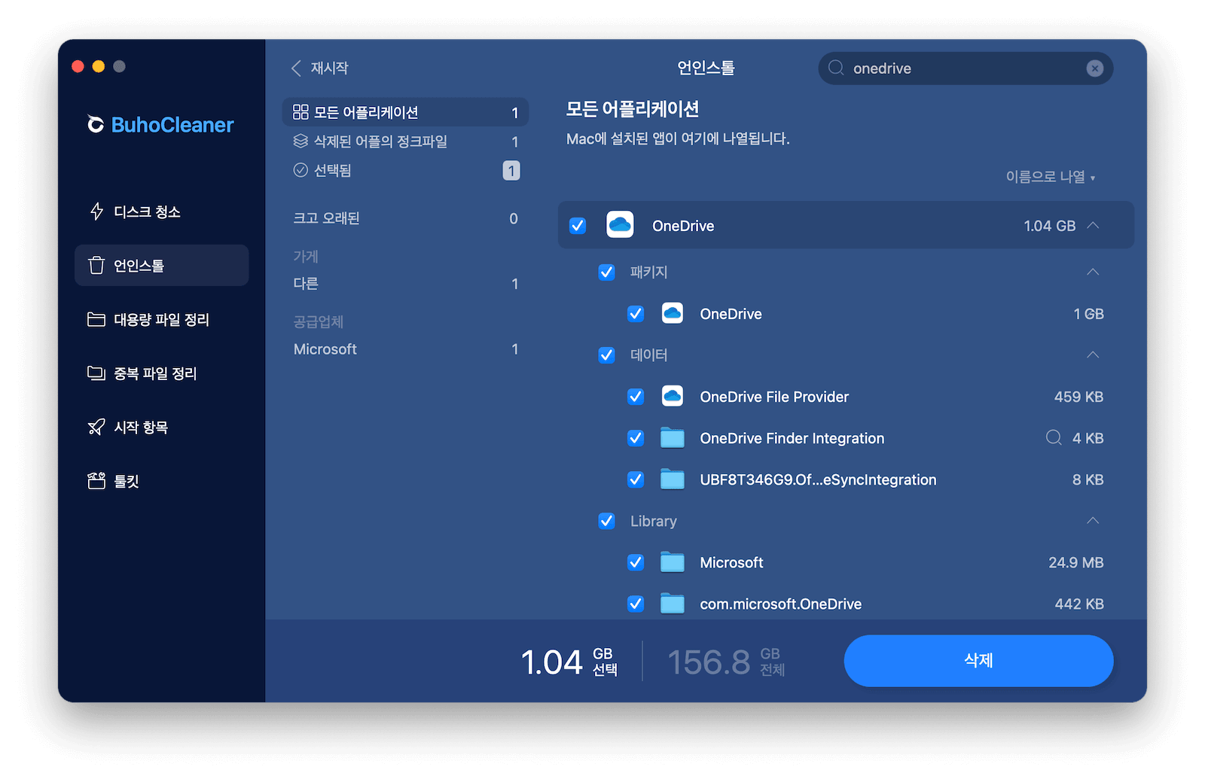Open 디스크 청소 in the sidebar
Image resolution: width=1205 pixels, height=779 pixels.
161,211
